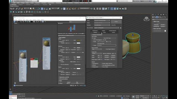Click the Frames text input field
The width and height of the screenshot is (177, 99).
pyautogui.click(x=107, y=45)
